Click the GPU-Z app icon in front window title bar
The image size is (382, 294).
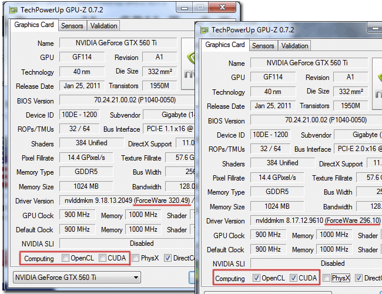[204, 30]
